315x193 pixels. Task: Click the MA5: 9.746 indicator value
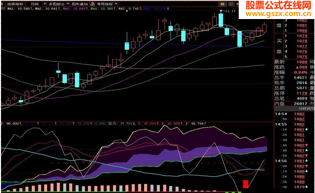tap(129, 9)
